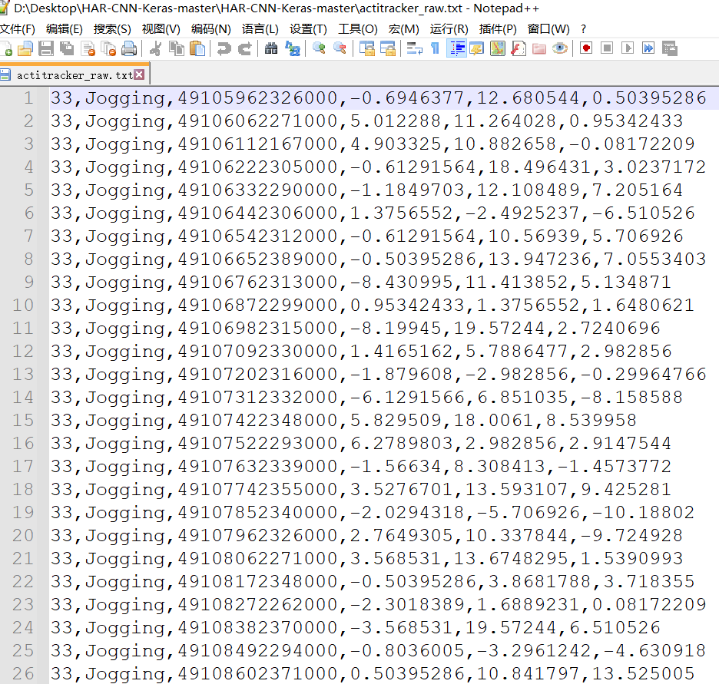Open the 运行(R) menu

pyautogui.click(x=449, y=29)
